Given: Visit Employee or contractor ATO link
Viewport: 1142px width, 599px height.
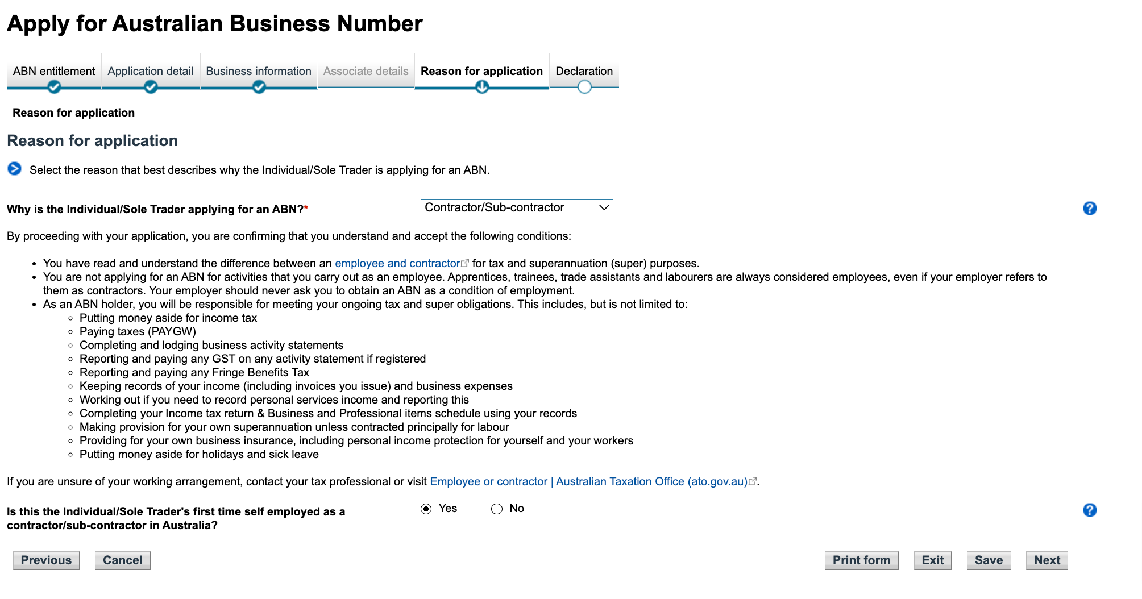Looking at the screenshot, I should click(x=588, y=481).
